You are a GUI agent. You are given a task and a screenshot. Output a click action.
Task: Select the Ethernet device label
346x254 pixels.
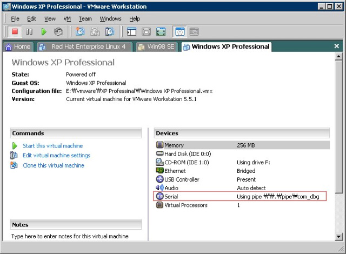[175, 171]
